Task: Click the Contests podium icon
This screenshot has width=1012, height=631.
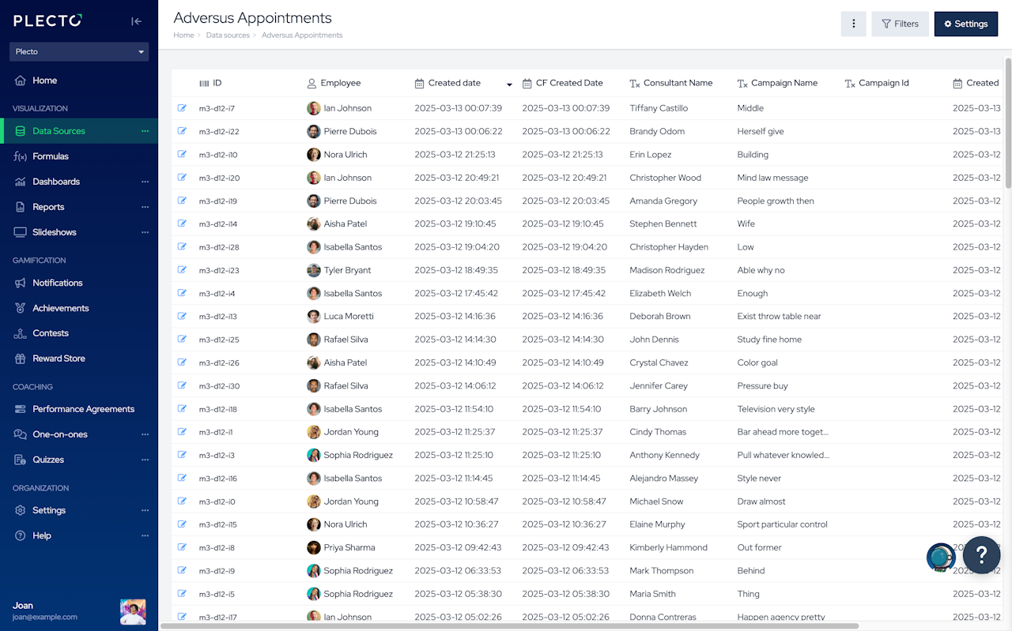Action: tap(20, 333)
